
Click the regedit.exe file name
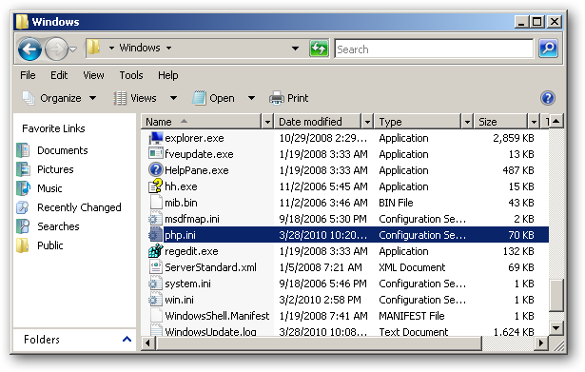click(191, 251)
